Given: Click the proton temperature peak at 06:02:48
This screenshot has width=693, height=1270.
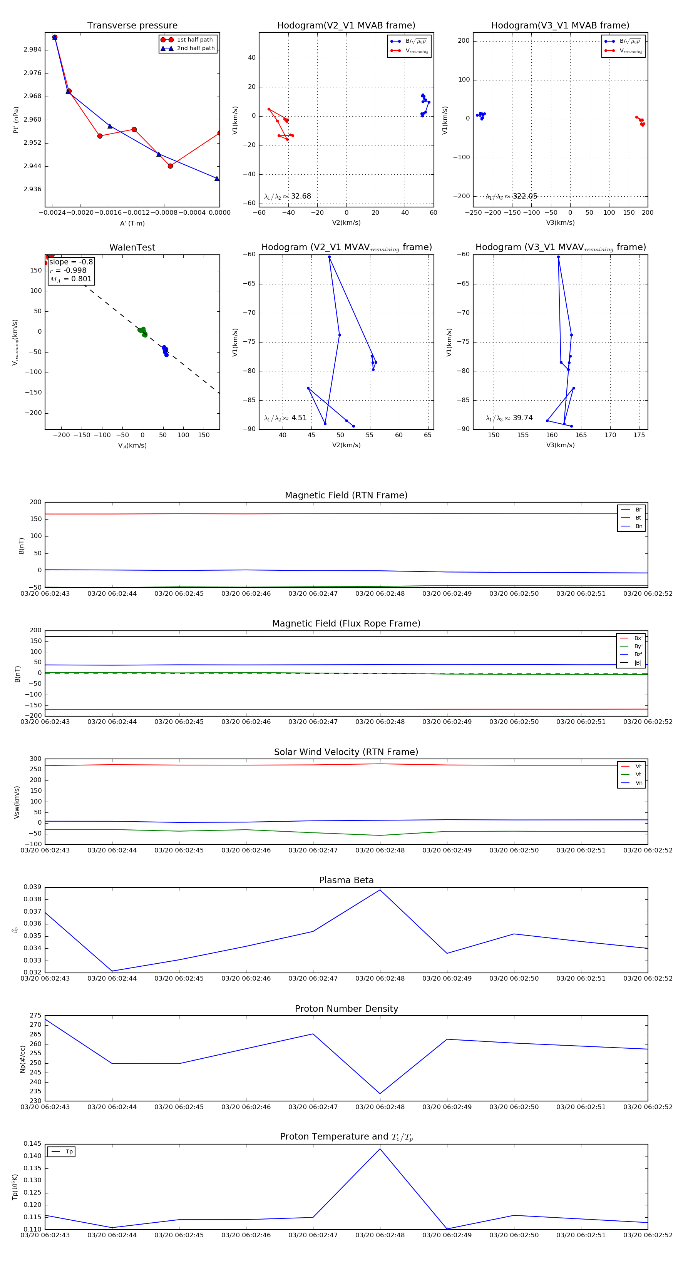Looking at the screenshot, I should [x=380, y=1149].
